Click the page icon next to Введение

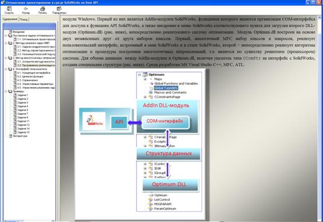click(10, 32)
